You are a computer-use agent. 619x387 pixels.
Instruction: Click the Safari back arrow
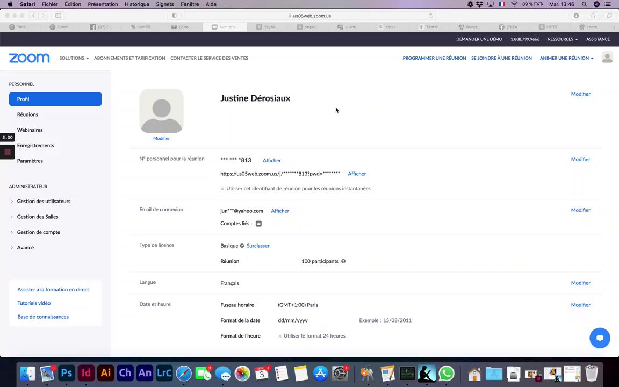[x=33, y=16]
